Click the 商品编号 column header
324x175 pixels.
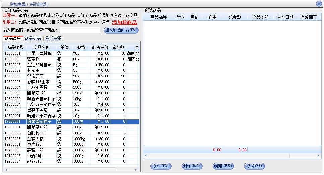click(x=15, y=47)
